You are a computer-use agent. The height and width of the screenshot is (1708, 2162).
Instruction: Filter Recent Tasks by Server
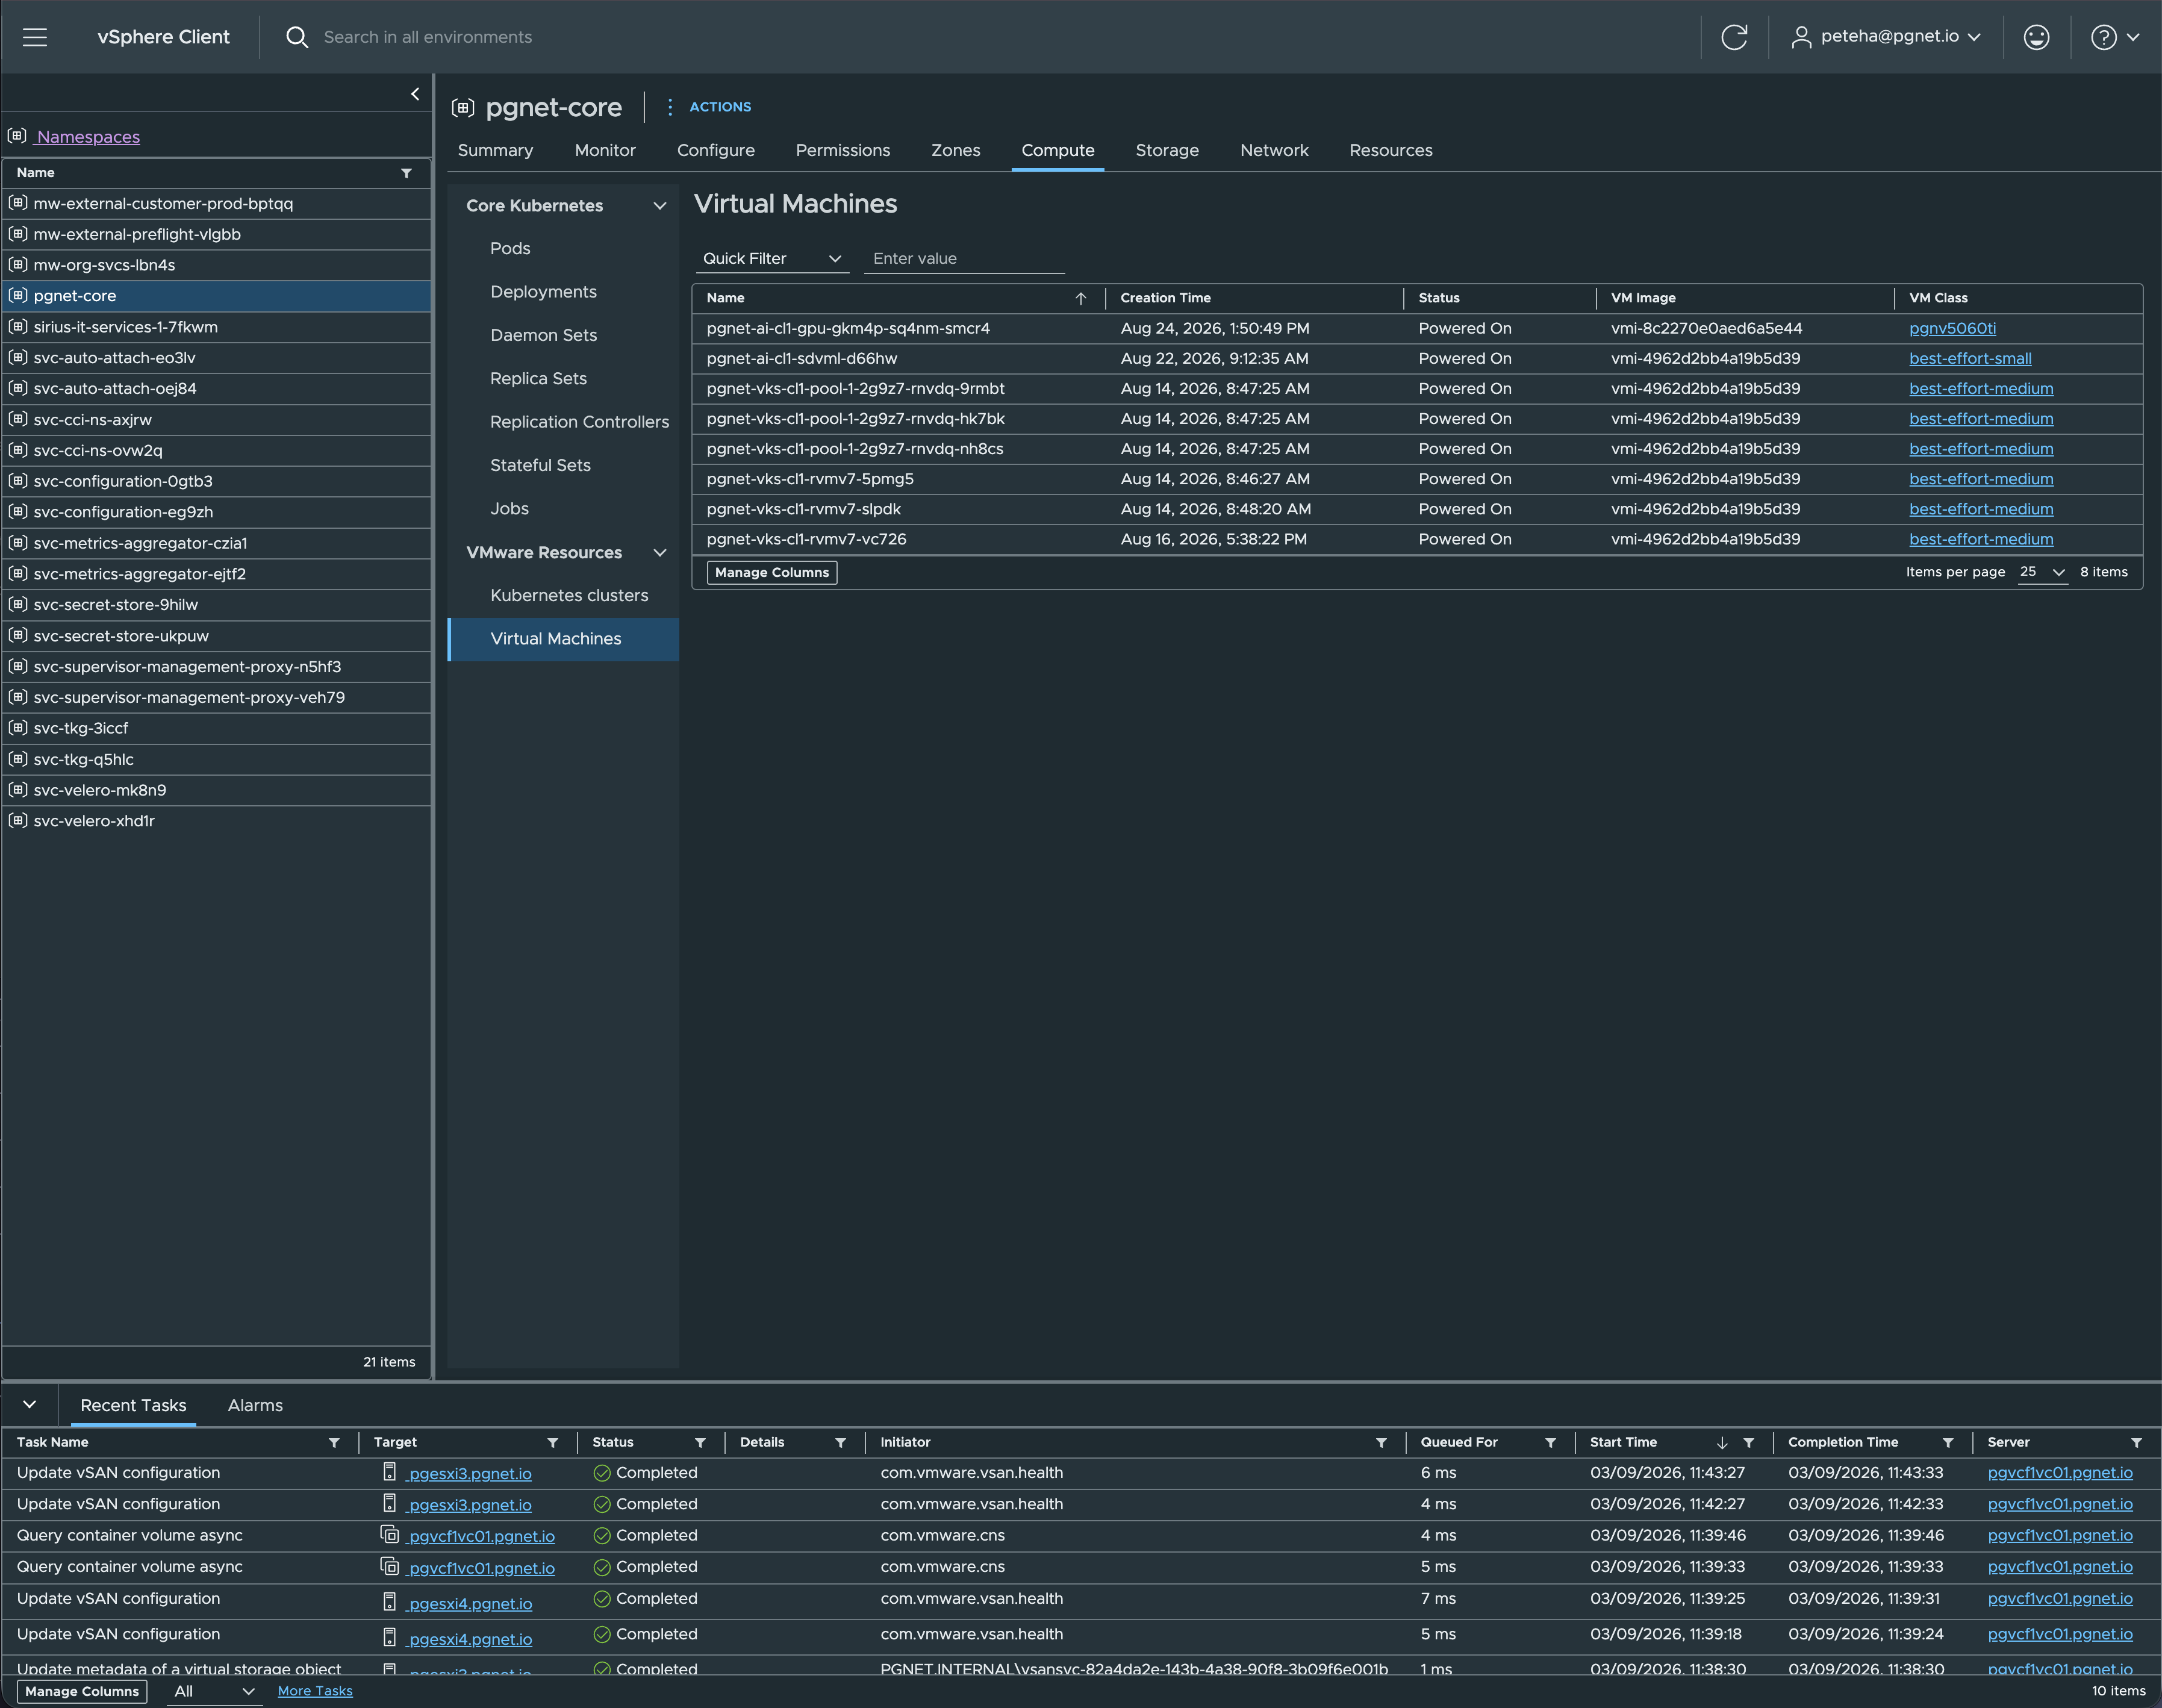tap(2137, 1442)
